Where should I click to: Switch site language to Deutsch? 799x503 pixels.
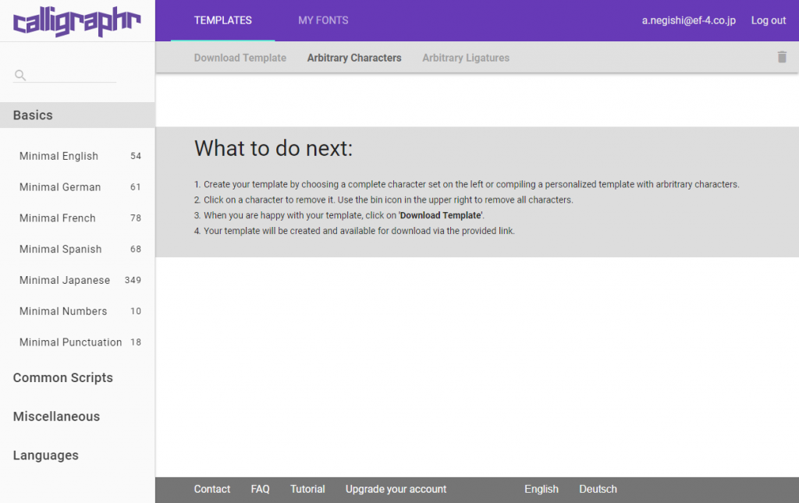[x=598, y=489]
